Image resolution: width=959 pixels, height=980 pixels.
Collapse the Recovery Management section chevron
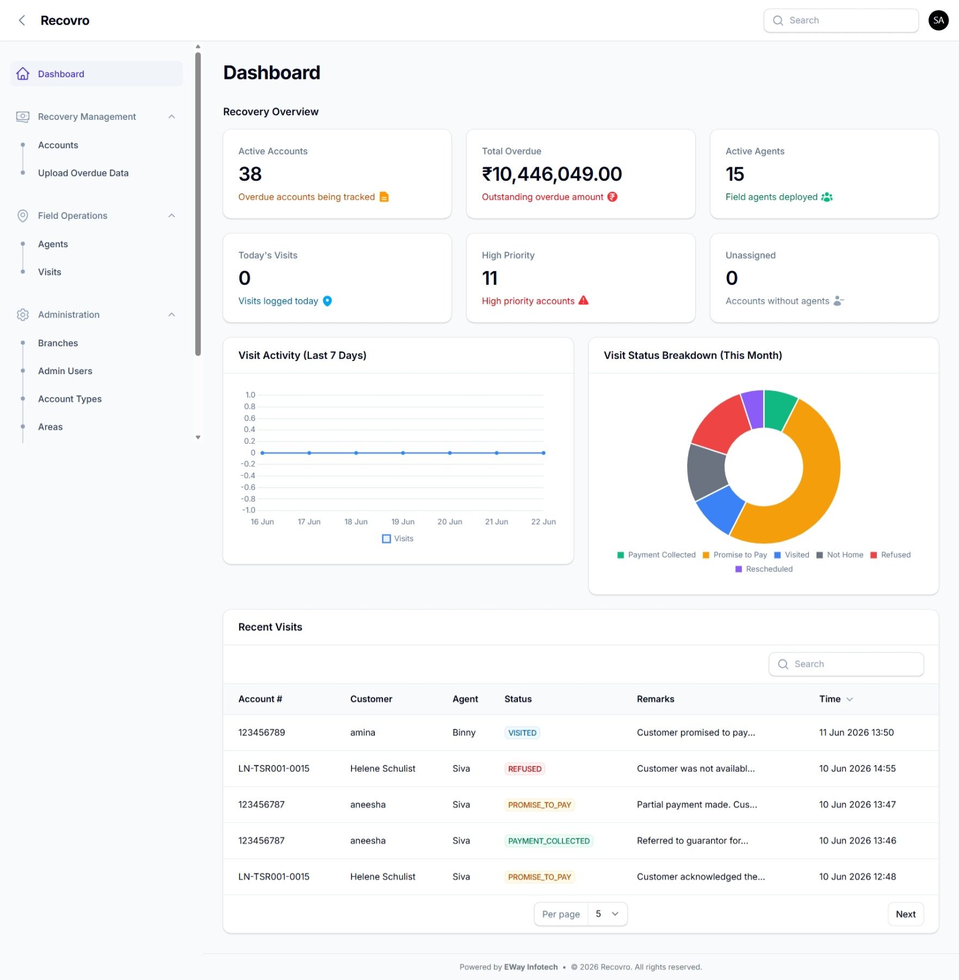[172, 117]
